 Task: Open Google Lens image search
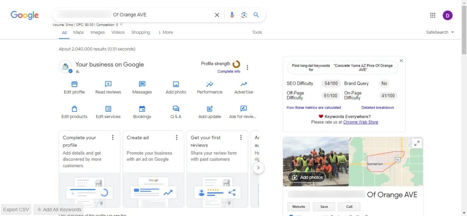[244, 15]
